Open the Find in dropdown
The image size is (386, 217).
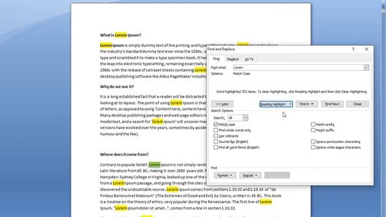(x=306, y=104)
